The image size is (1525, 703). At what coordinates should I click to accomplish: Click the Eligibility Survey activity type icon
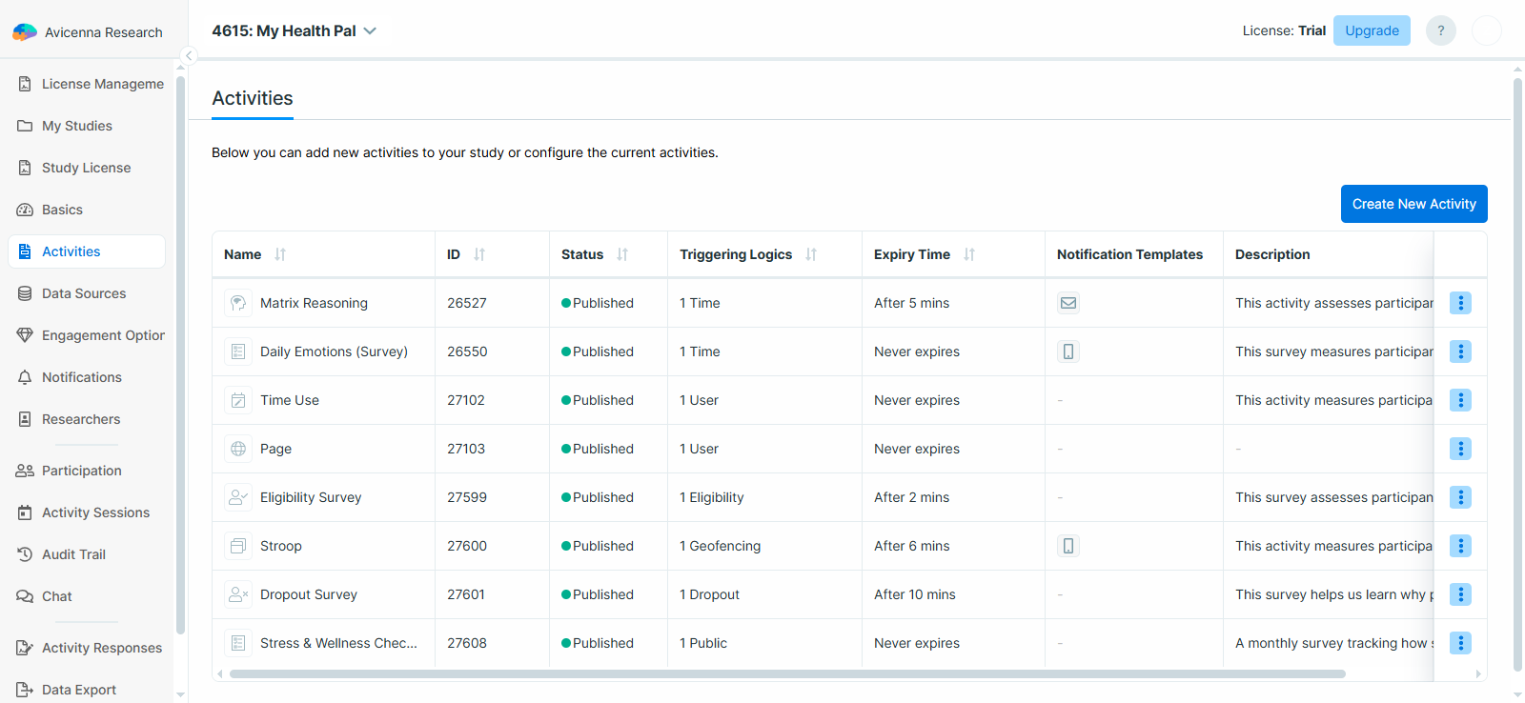238,497
